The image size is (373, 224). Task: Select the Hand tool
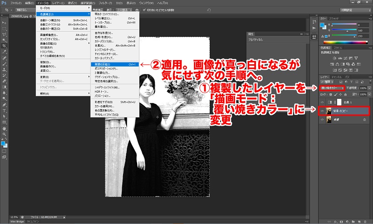[4, 129]
